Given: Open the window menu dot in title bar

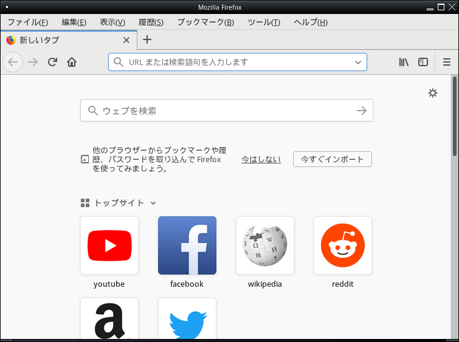Looking at the screenshot, I should (7, 7).
